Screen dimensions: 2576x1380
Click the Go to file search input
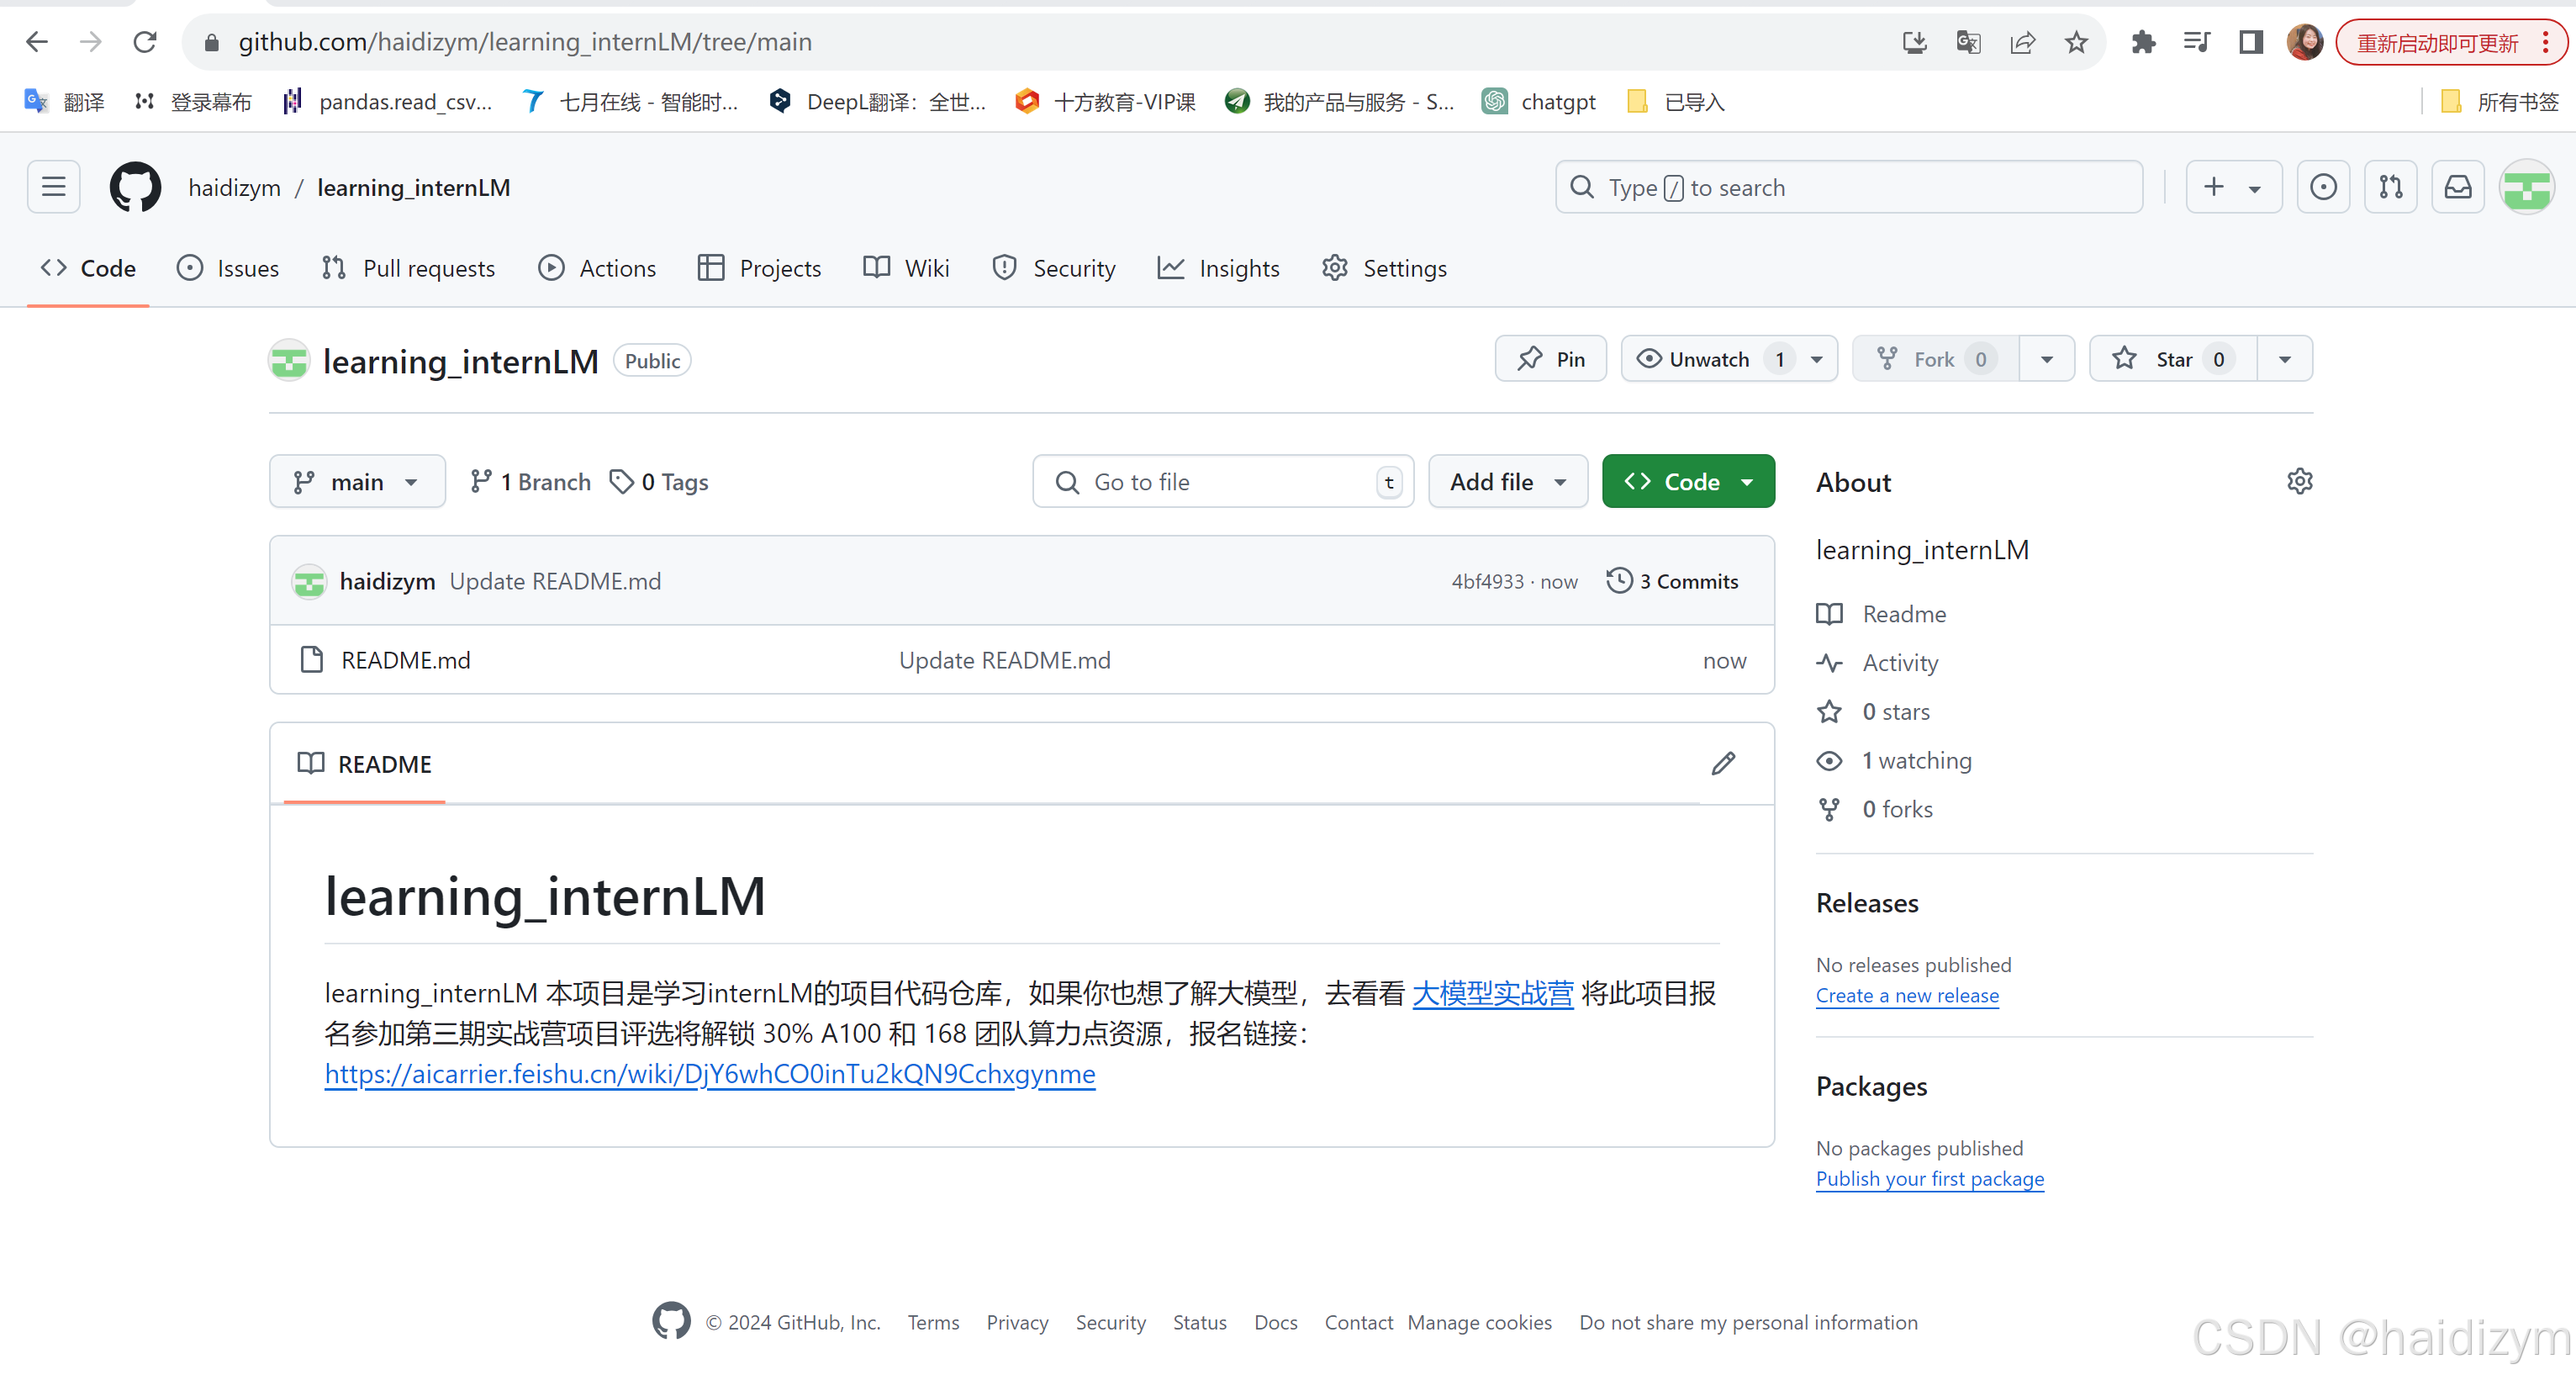[x=1223, y=482]
